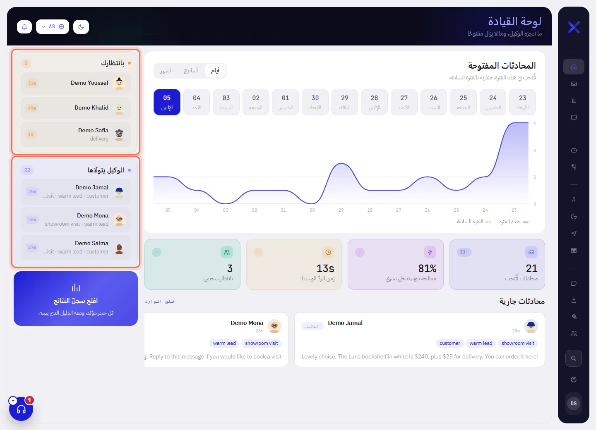Open Demo Khalid waiting conversation
596x430 pixels.
tap(76, 108)
